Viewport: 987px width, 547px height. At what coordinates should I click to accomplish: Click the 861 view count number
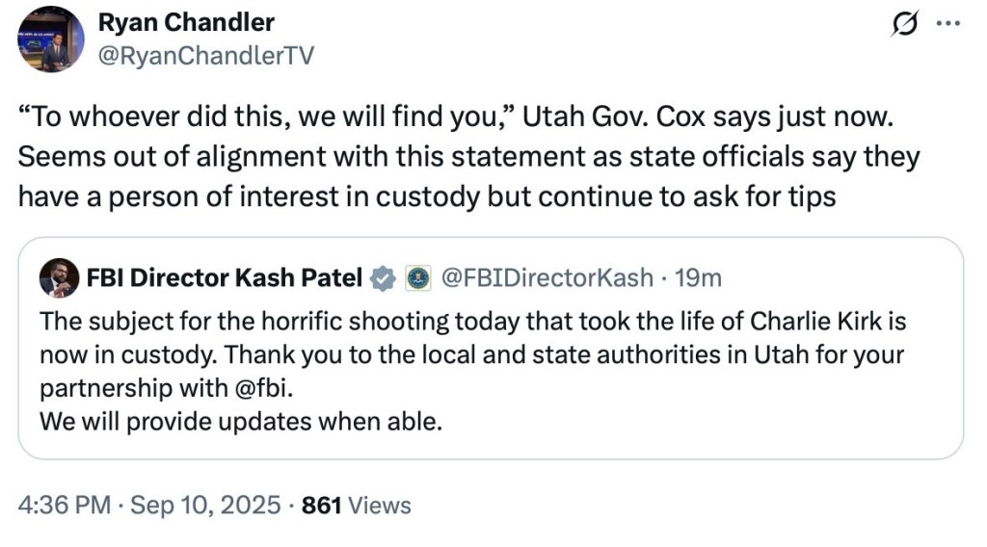pos(322,505)
